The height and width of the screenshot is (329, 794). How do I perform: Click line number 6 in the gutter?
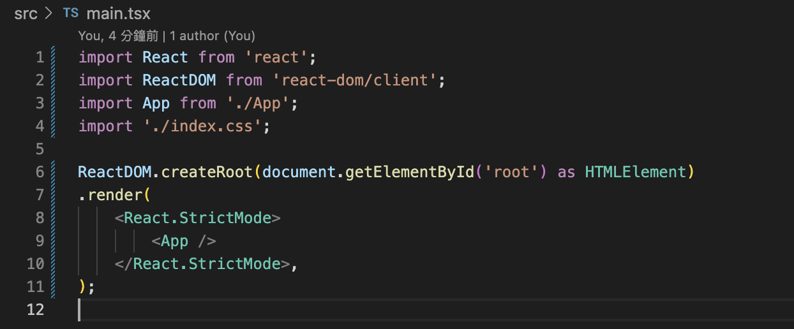coord(40,172)
